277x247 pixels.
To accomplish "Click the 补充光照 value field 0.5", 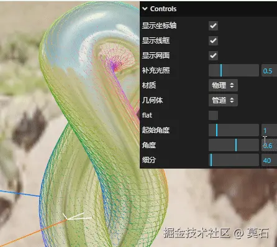I will coord(269,71).
